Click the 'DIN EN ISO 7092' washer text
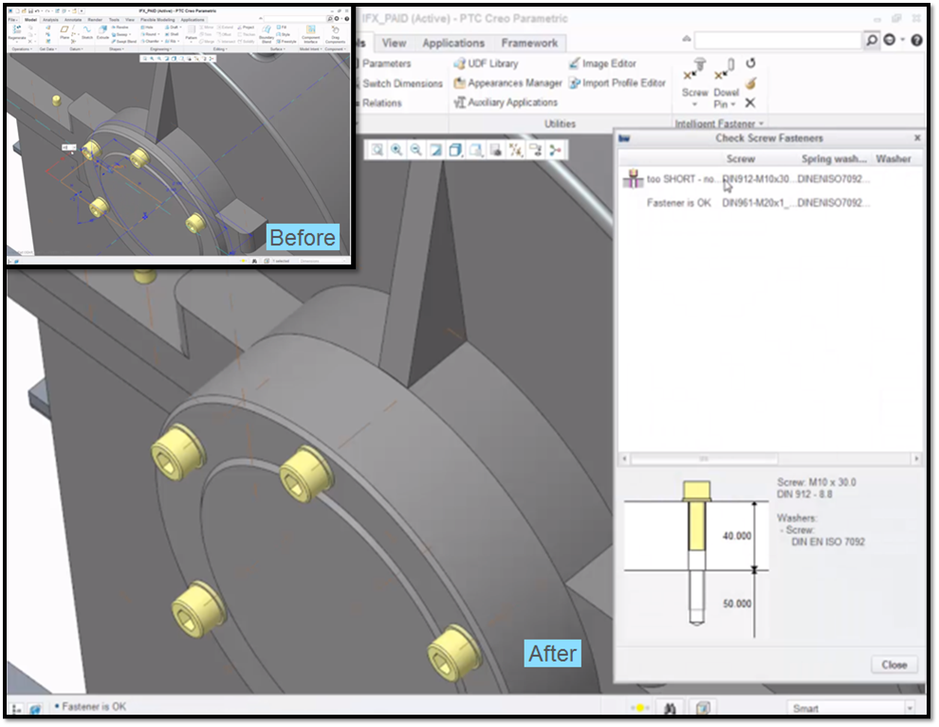The height and width of the screenshot is (727, 939). coord(828,542)
